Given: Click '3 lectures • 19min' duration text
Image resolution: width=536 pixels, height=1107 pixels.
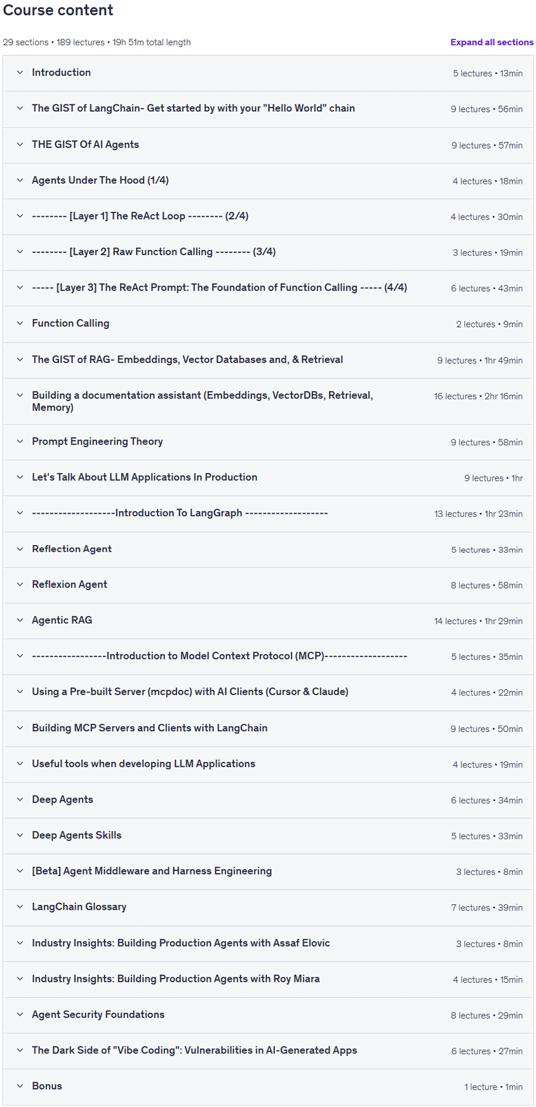Looking at the screenshot, I should [x=488, y=252].
